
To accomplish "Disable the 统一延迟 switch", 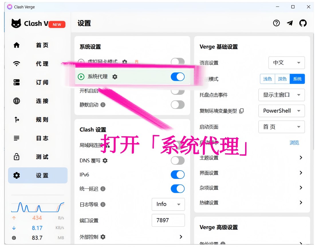I will tap(178, 189).
